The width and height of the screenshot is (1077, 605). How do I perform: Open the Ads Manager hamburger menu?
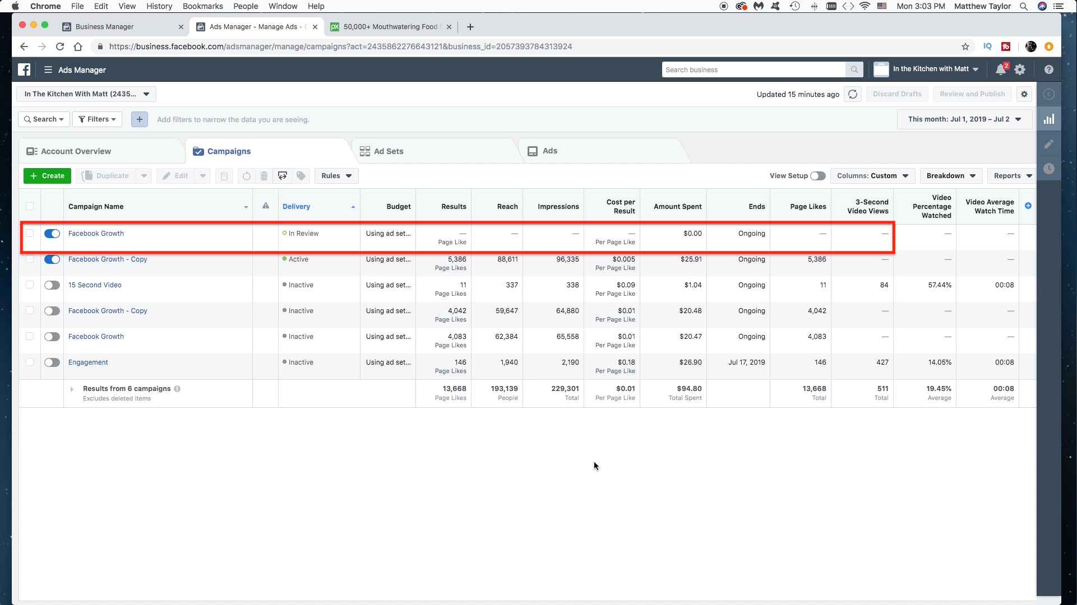click(x=48, y=69)
